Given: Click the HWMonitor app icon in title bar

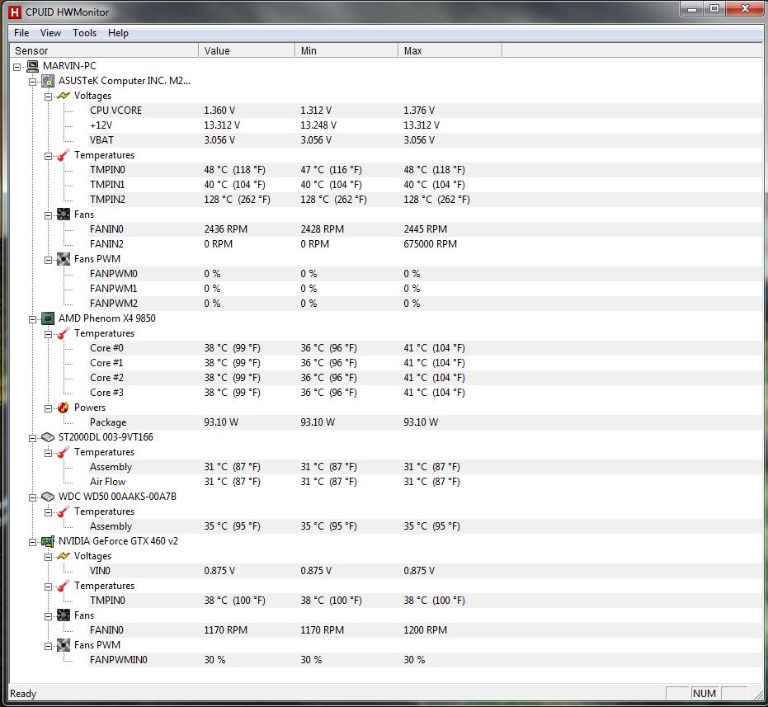Looking at the screenshot, I should (x=15, y=12).
